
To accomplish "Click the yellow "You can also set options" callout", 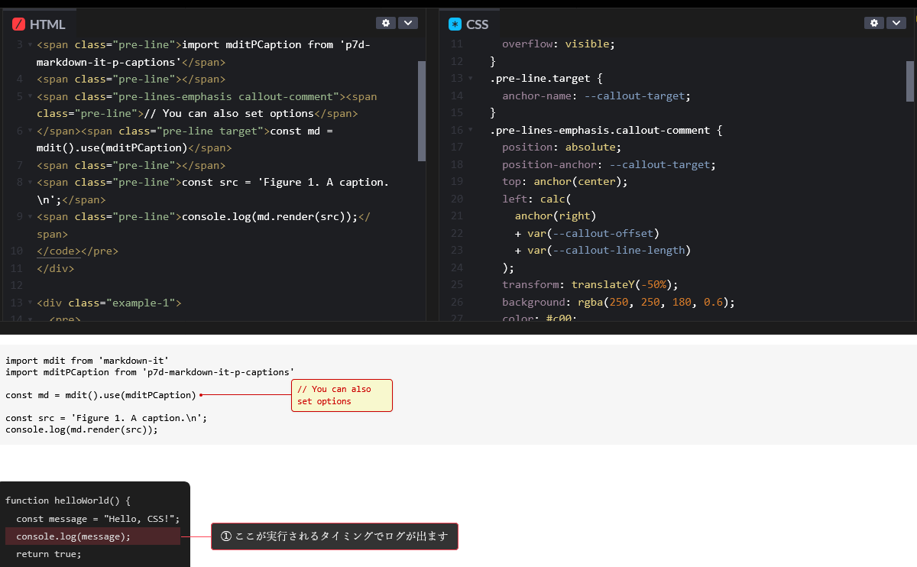I will (341, 395).
